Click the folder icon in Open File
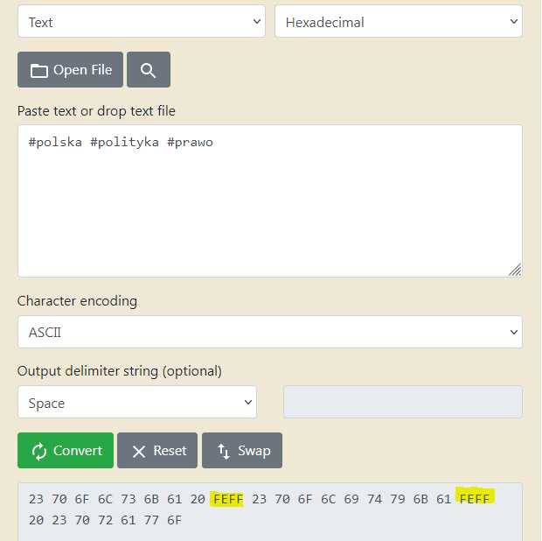 (x=38, y=71)
